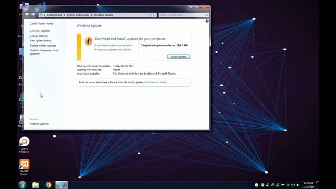The image size is (336, 189).
Task: Open Installed Updates link
Action: [39, 124]
